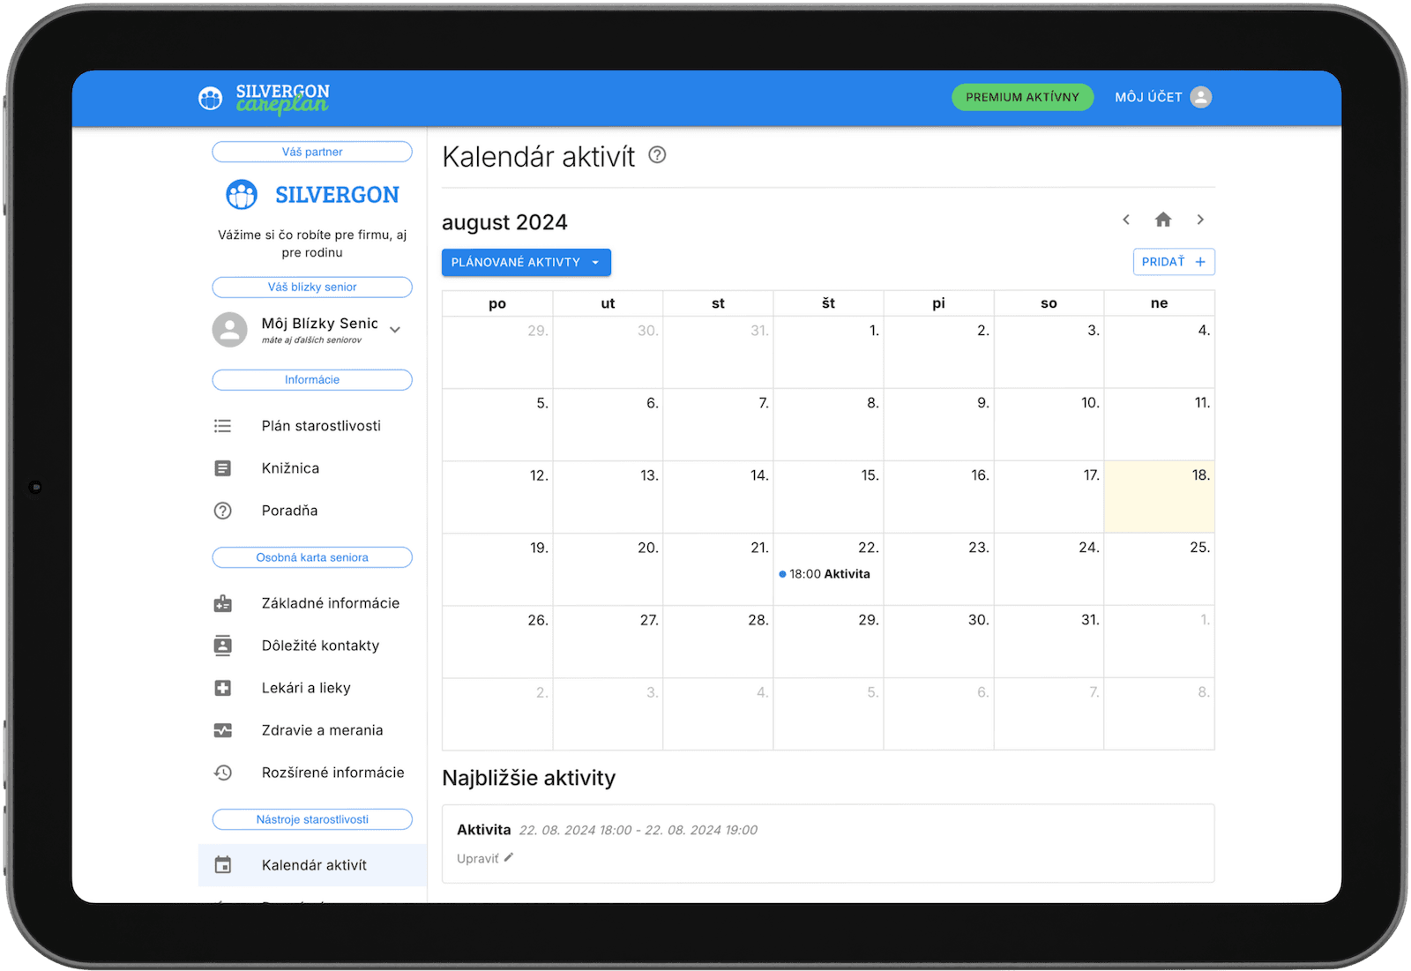Click the Lekári a lieky medical cross icon
This screenshot has height=971, width=1411.
click(222, 688)
